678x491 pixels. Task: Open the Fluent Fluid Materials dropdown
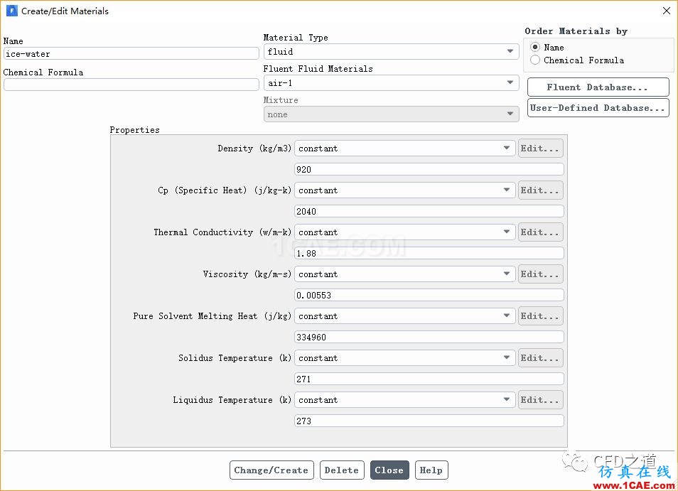391,82
